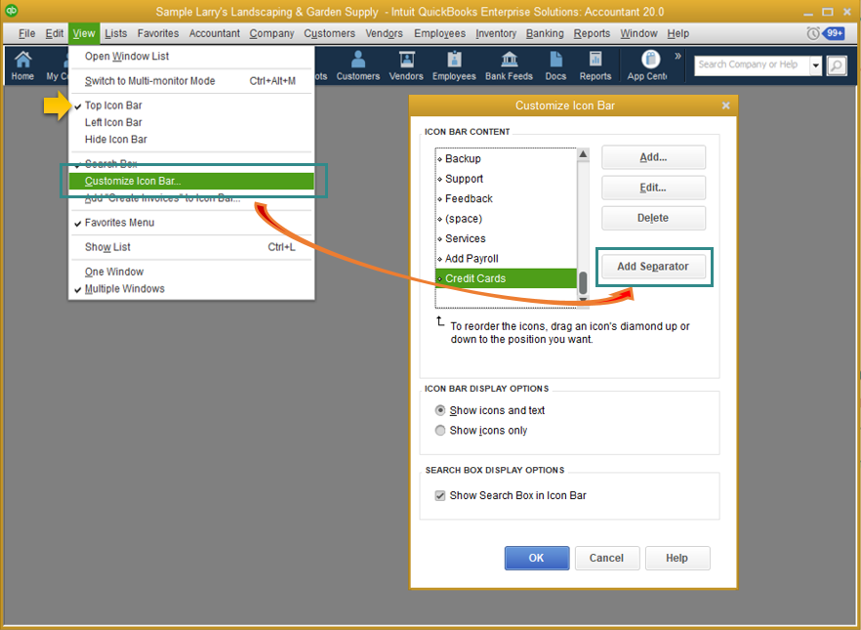861x630 pixels.
Task: Select Services in icon bar content list
Action: click(x=506, y=238)
